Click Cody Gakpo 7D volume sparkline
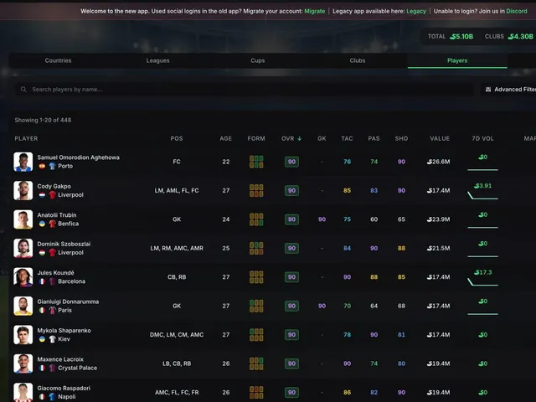Image resolution: width=536 pixels, height=402 pixels. pos(482,195)
